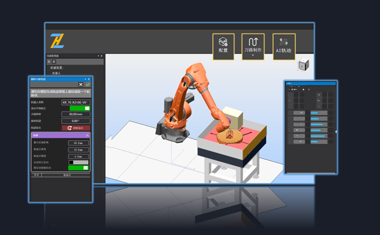Cancel with the X icon in trajectory panel
Image resolution: width=380 pixels, height=235 pixels.
pyautogui.click(x=81, y=85)
